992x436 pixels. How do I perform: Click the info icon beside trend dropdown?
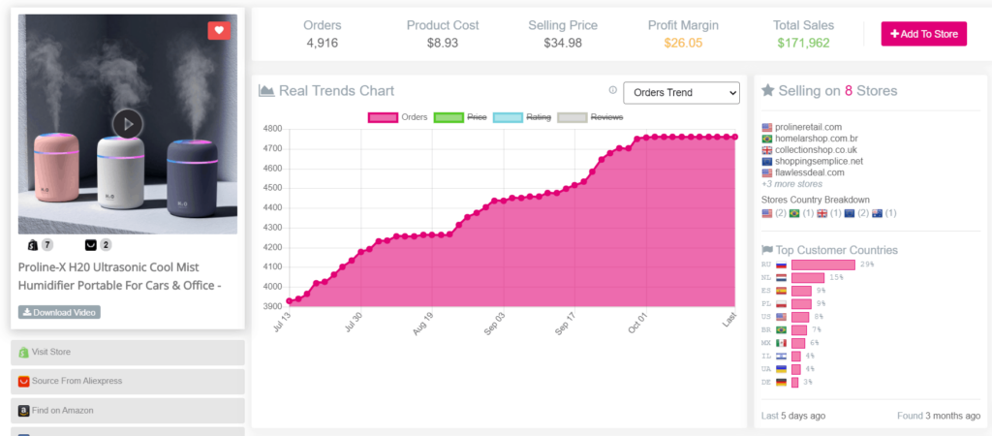coord(612,90)
